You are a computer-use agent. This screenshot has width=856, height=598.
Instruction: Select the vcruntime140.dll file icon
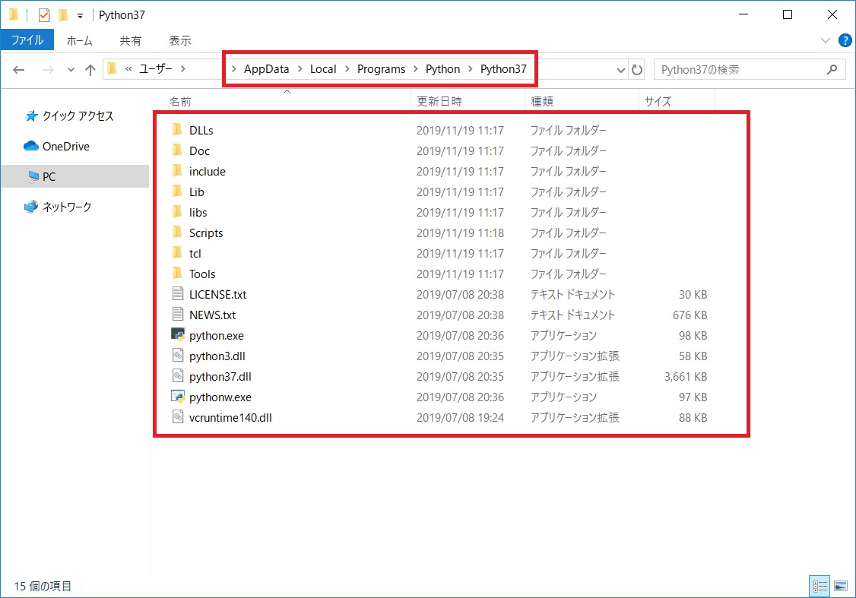tap(177, 417)
